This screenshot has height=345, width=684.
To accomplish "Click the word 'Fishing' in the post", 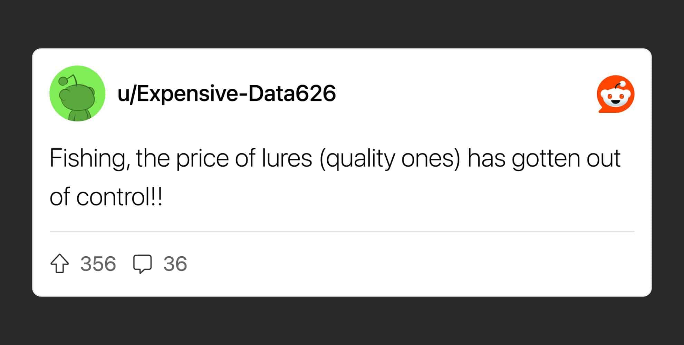I will (x=88, y=159).
